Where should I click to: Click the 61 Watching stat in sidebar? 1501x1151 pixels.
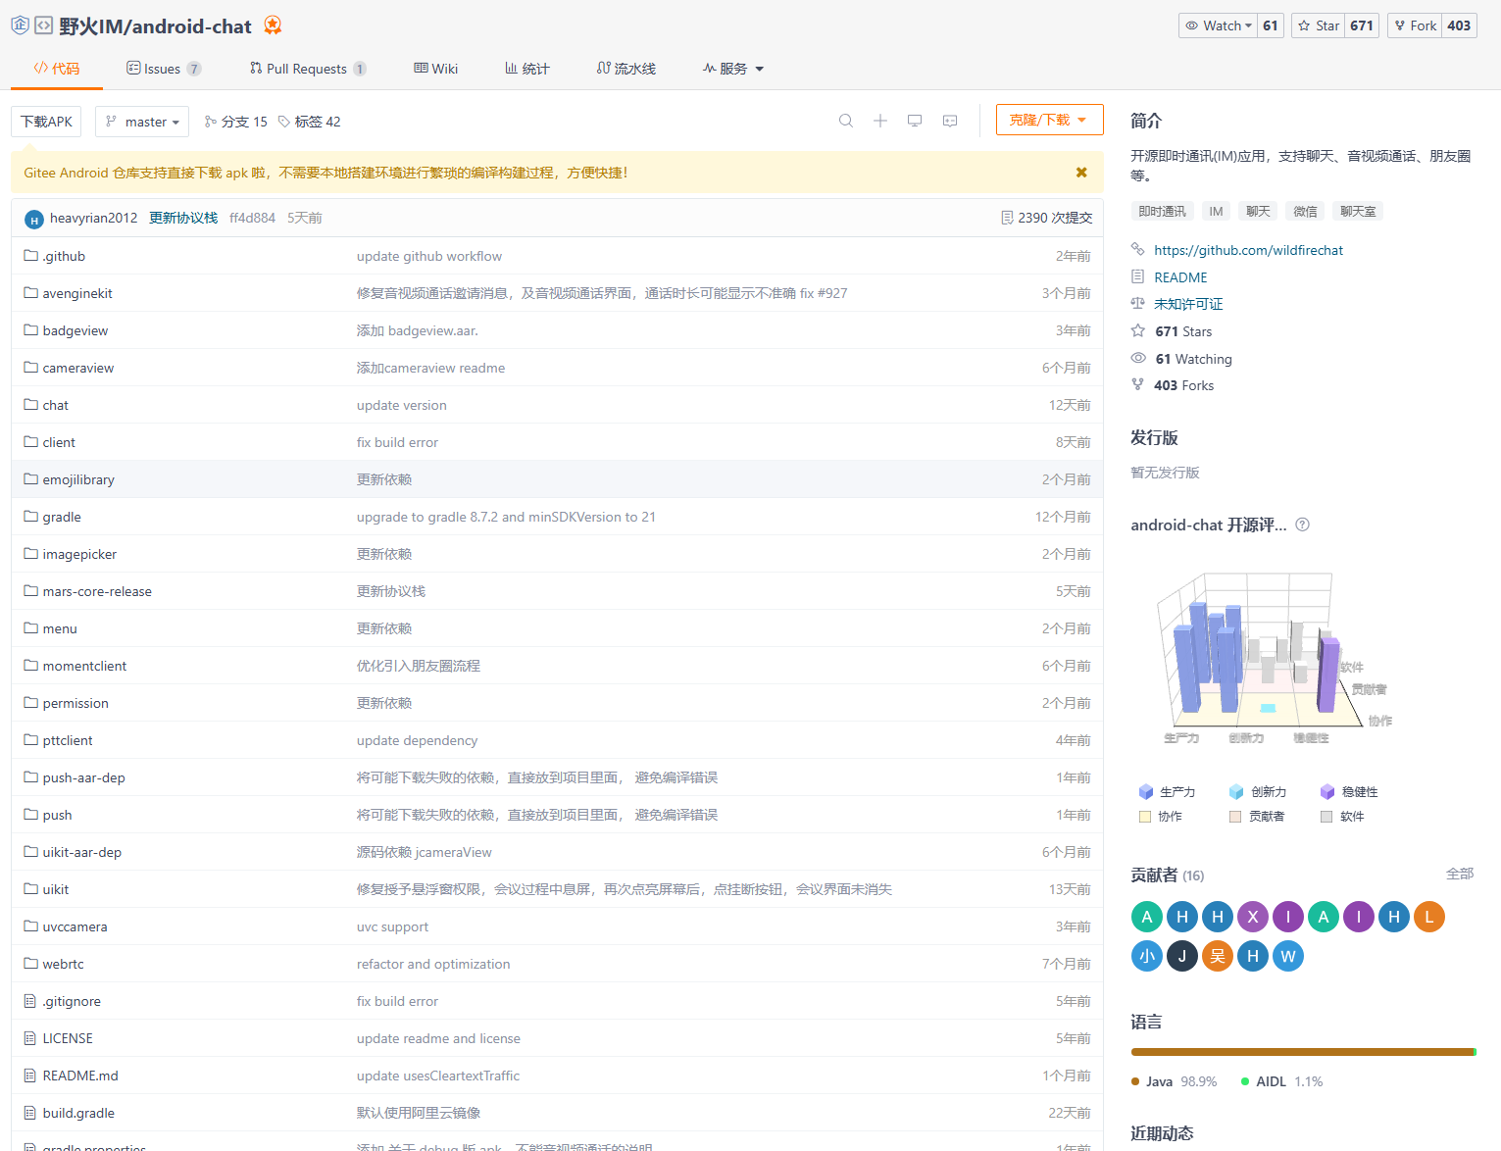[x=1193, y=359]
